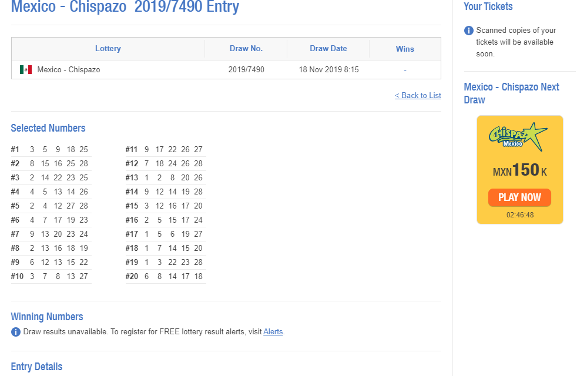The width and height of the screenshot is (587, 376).
Task: Click the info icon beside scanned copies notice
Action: click(x=469, y=31)
